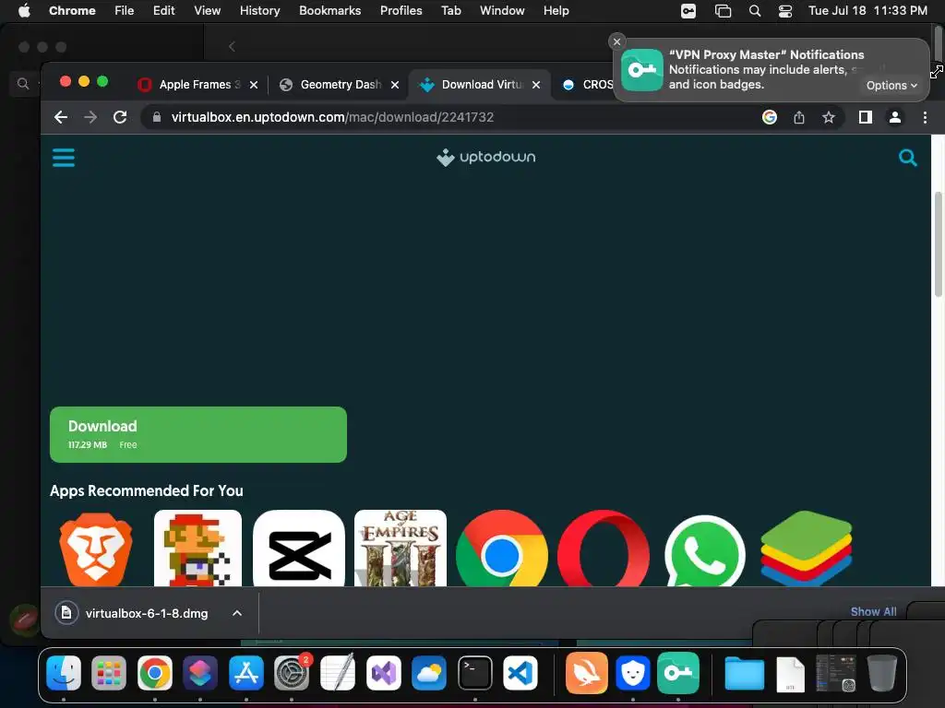The image size is (945, 708).
Task: Toggle the Chrome side panel
Action: (x=866, y=117)
